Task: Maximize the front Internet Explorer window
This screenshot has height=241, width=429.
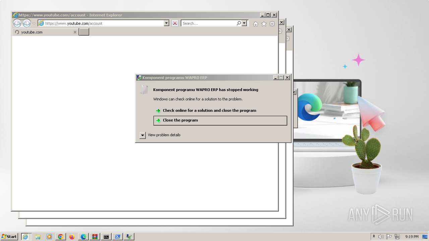Action: (x=268, y=15)
